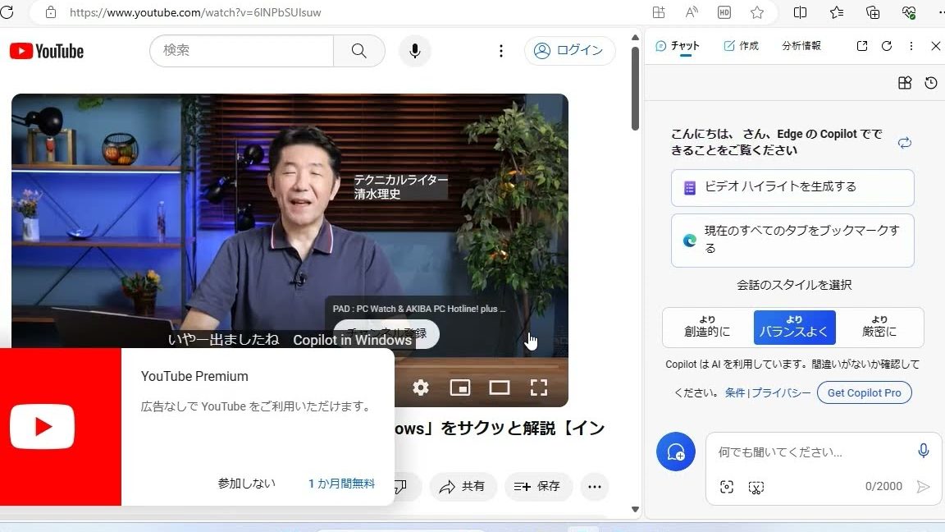Open Copilot chat history icon

pyautogui.click(x=931, y=83)
